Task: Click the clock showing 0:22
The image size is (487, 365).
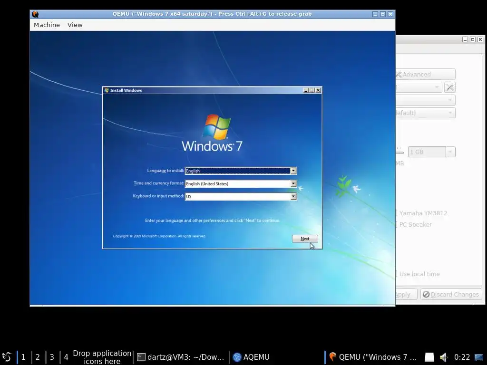Action: 462,357
